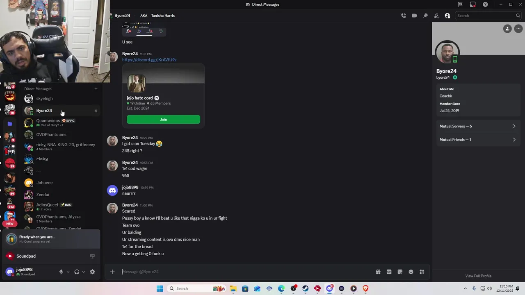Show hidden tray icons chevron
The height and width of the screenshot is (295, 525).
tap(465, 288)
